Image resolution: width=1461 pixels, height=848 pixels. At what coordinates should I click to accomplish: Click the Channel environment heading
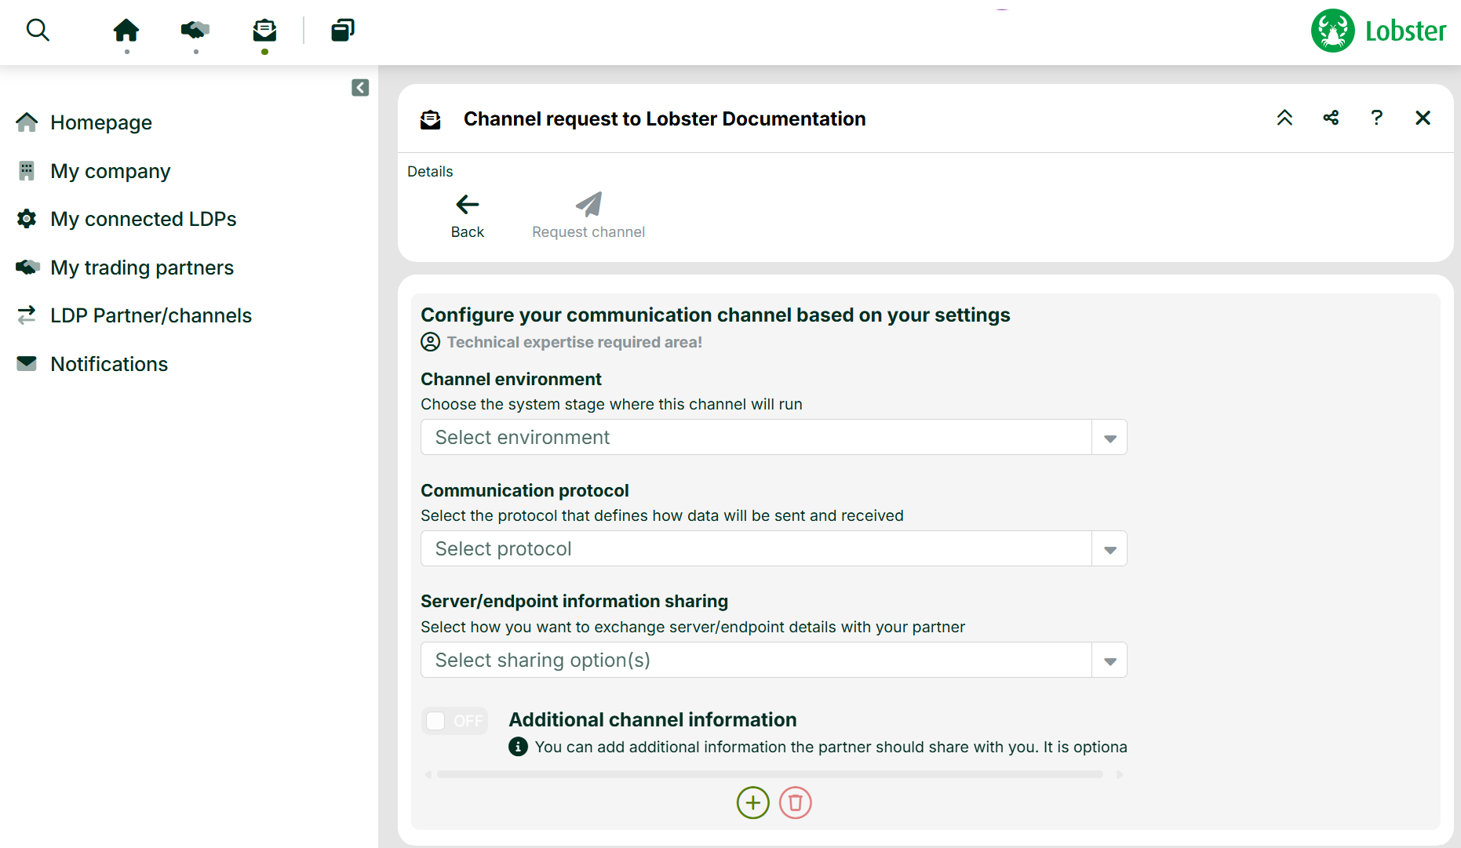pyautogui.click(x=511, y=379)
